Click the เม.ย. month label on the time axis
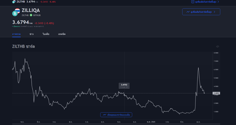Image resolution: width=236 pixels, height=125 pixels. [x=198, y=122]
